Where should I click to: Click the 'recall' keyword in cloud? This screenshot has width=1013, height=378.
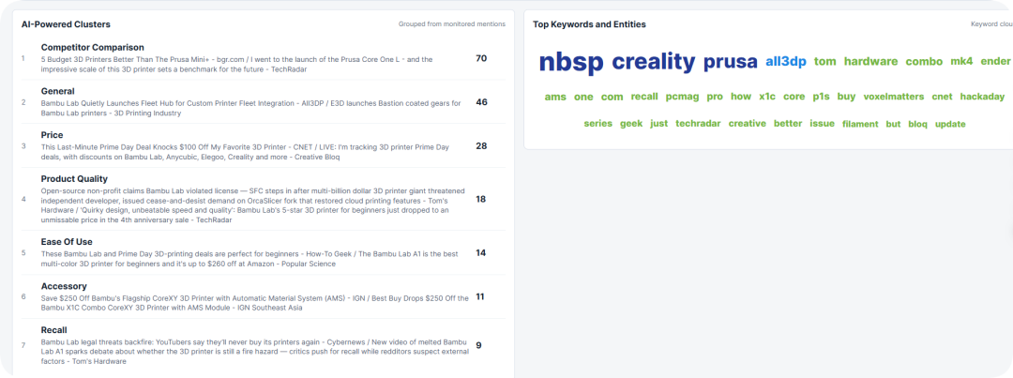pyautogui.click(x=644, y=97)
